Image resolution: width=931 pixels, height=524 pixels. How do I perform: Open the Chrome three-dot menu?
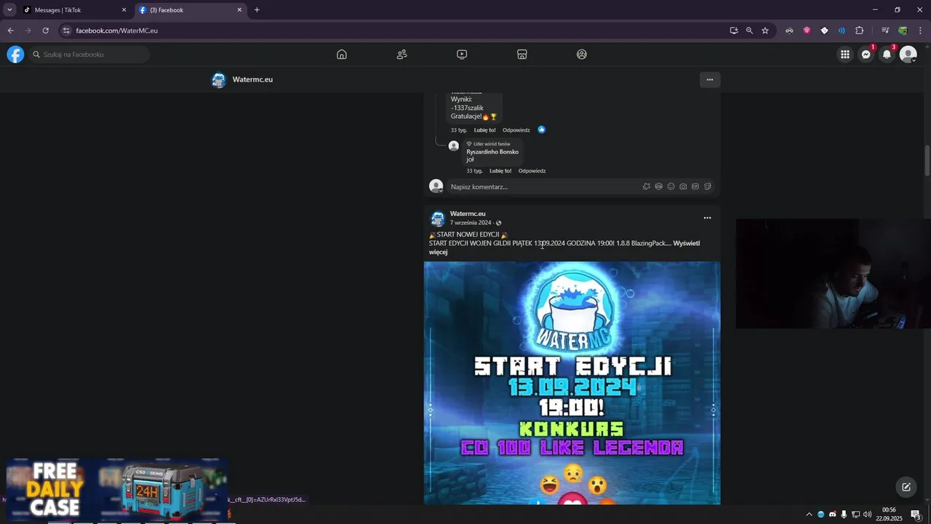[920, 31]
